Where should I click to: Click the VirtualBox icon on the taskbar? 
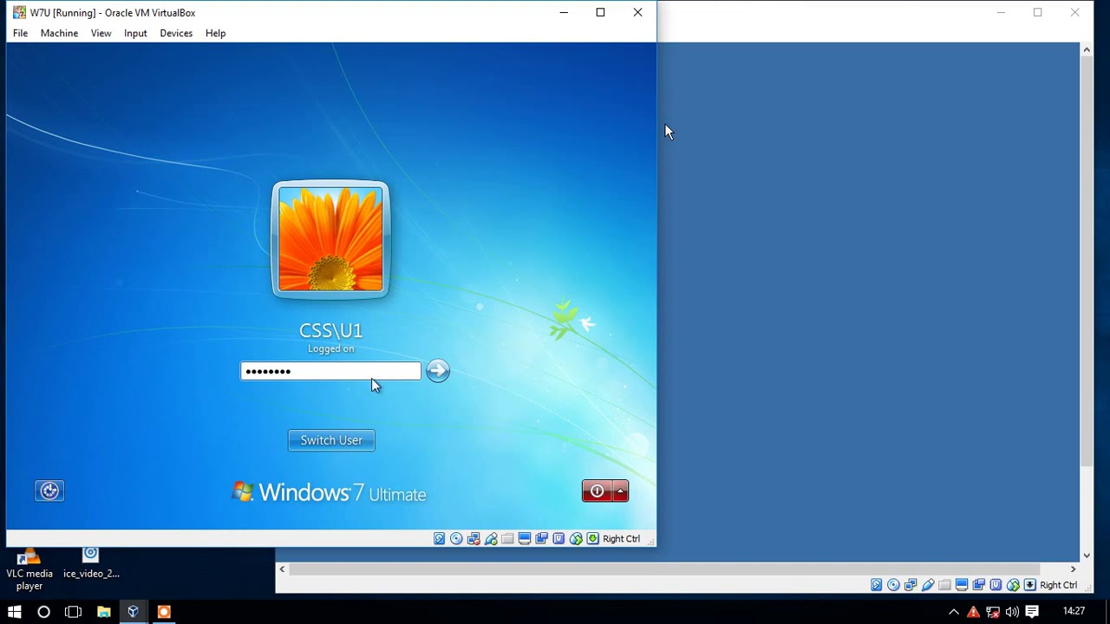[x=133, y=611]
